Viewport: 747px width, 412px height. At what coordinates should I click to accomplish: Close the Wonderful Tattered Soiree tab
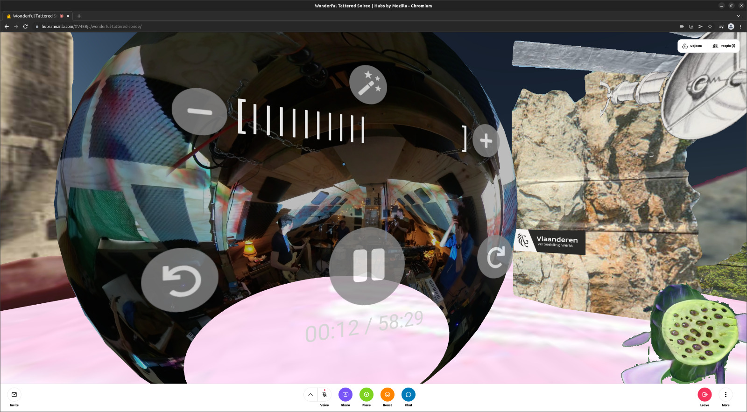click(68, 16)
